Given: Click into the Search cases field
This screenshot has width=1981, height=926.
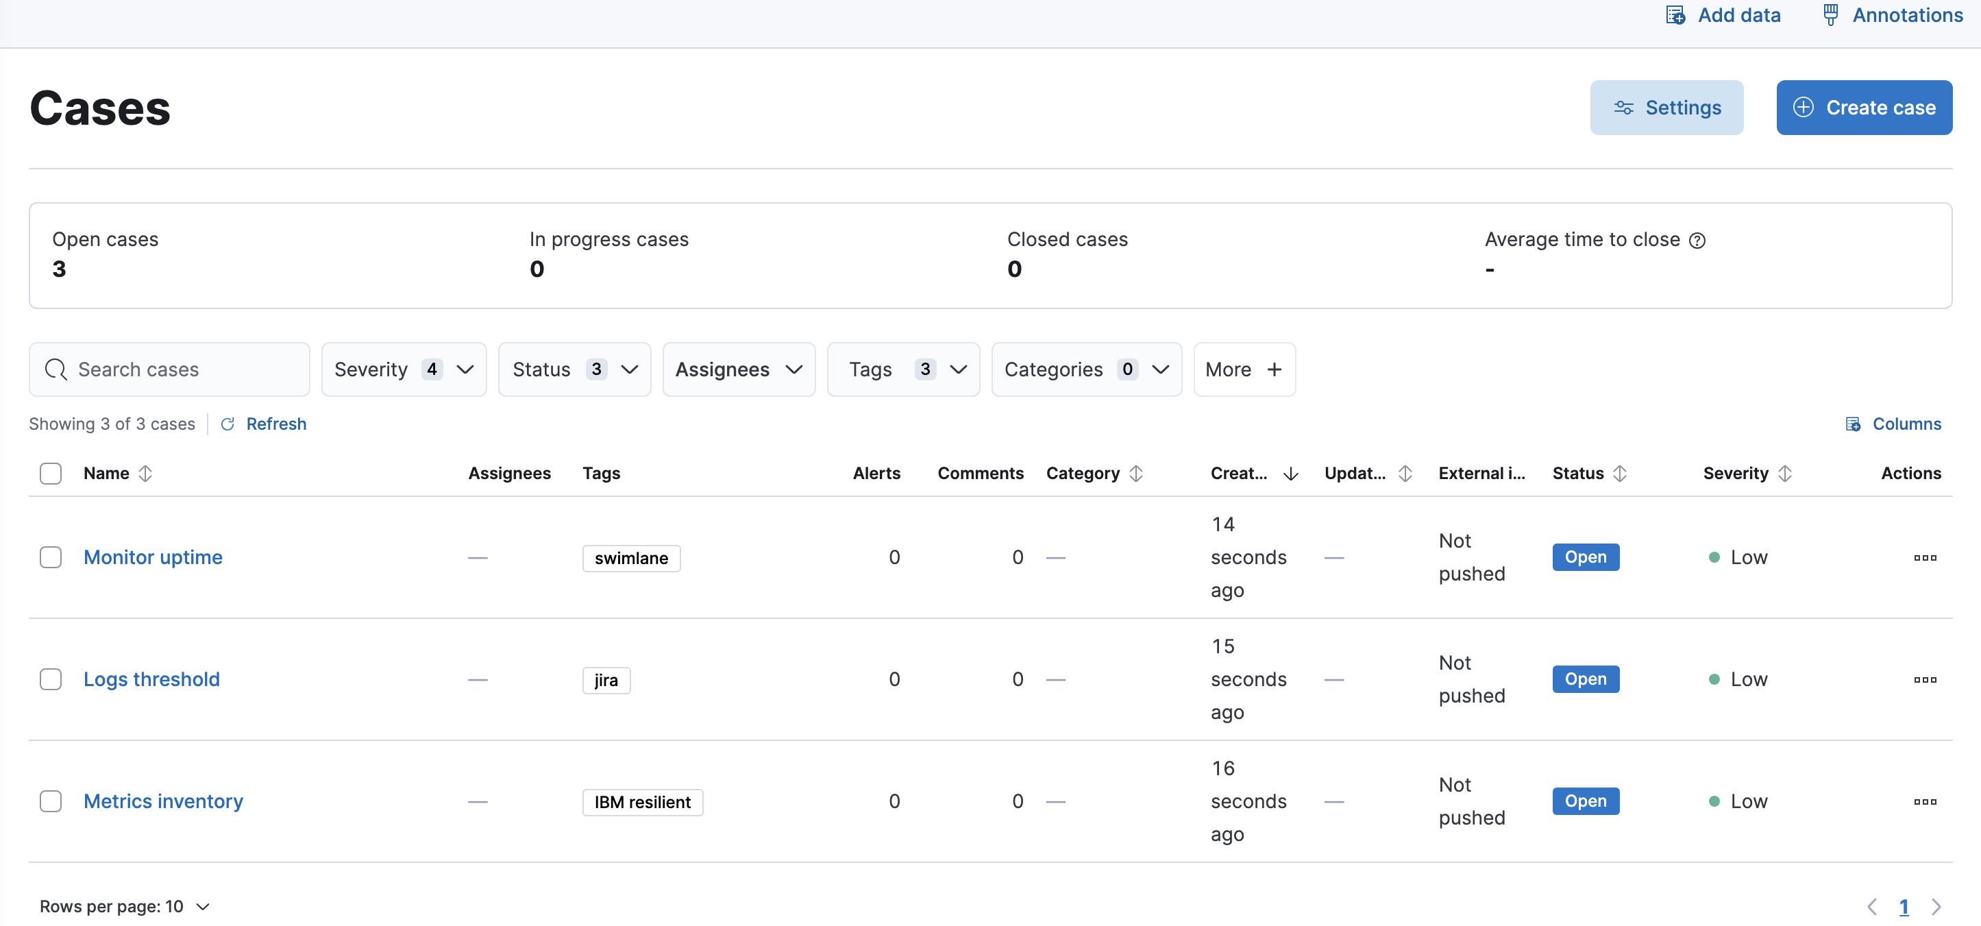Looking at the screenshot, I should coord(169,369).
